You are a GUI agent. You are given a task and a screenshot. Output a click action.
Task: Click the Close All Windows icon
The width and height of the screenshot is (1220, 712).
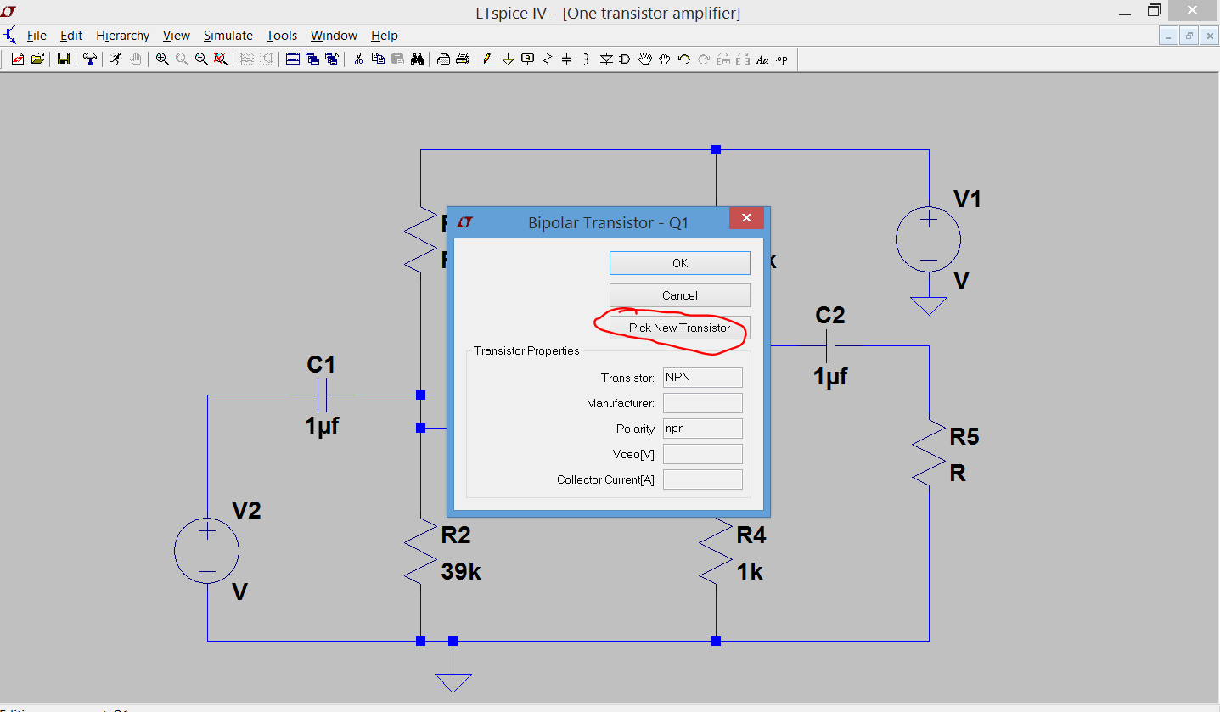pos(331,59)
